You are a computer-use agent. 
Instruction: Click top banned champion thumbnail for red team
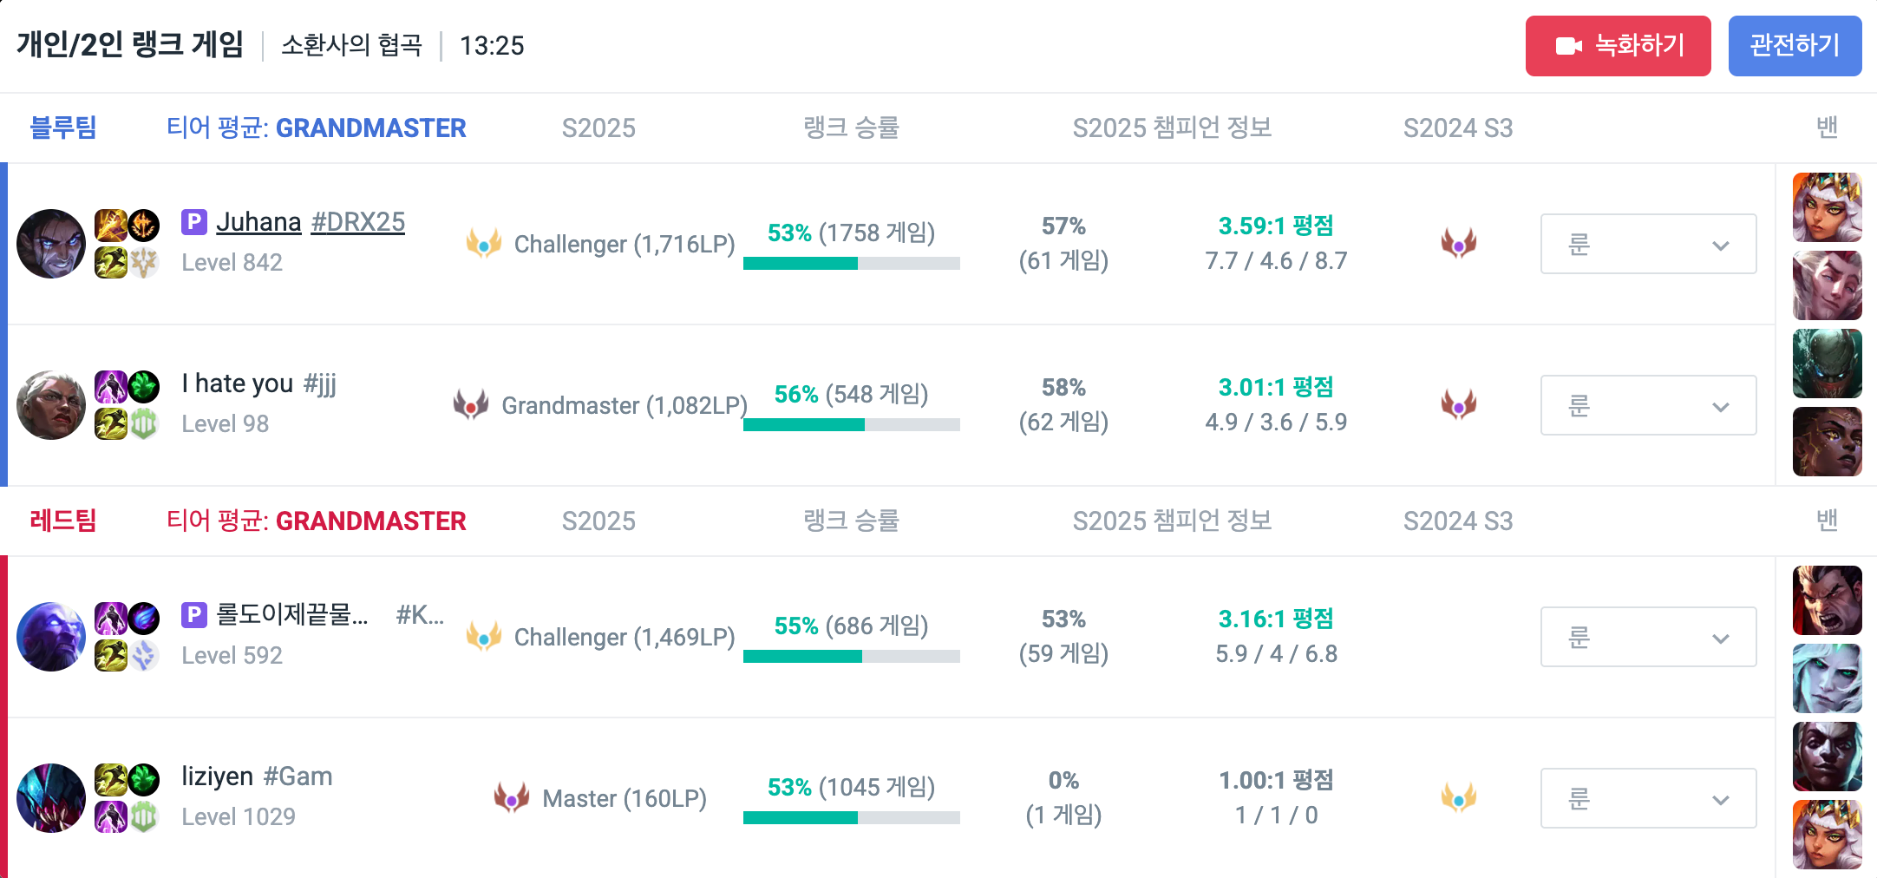coord(1828,600)
